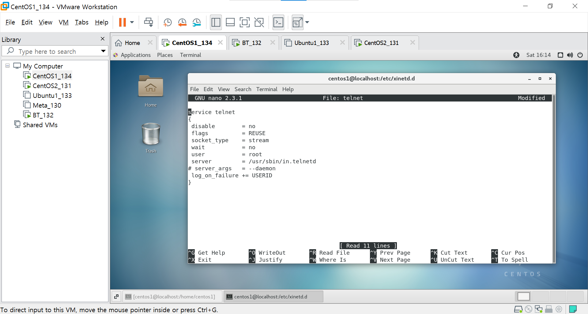This screenshot has height=314, width=588.
Task: Open the volume control icon
Action: pyautogui.click(x=570, y=55)
